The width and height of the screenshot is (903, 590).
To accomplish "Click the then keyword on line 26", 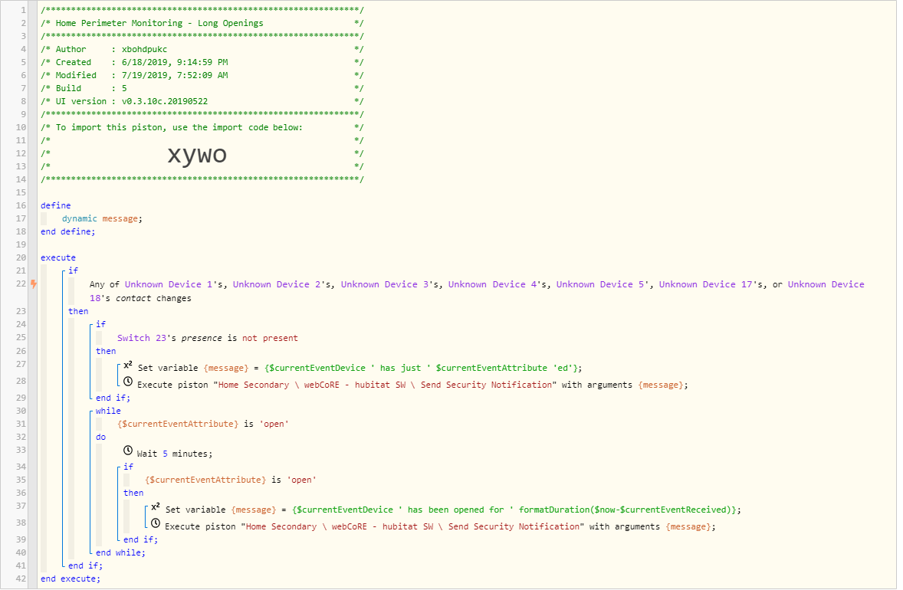I will point(106,351).
